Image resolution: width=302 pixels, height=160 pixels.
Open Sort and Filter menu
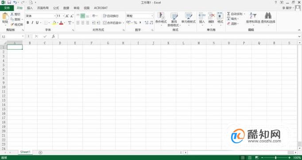[253, 19]
